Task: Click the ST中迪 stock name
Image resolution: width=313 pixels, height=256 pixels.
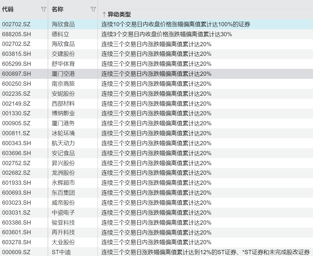Action: click(x=61, y=252)
